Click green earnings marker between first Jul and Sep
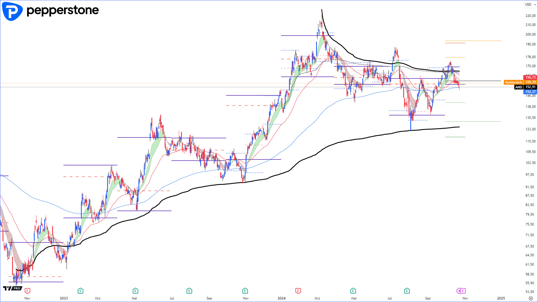The width and height of the screenshot is (538, 302). click(x=189, y=291)
